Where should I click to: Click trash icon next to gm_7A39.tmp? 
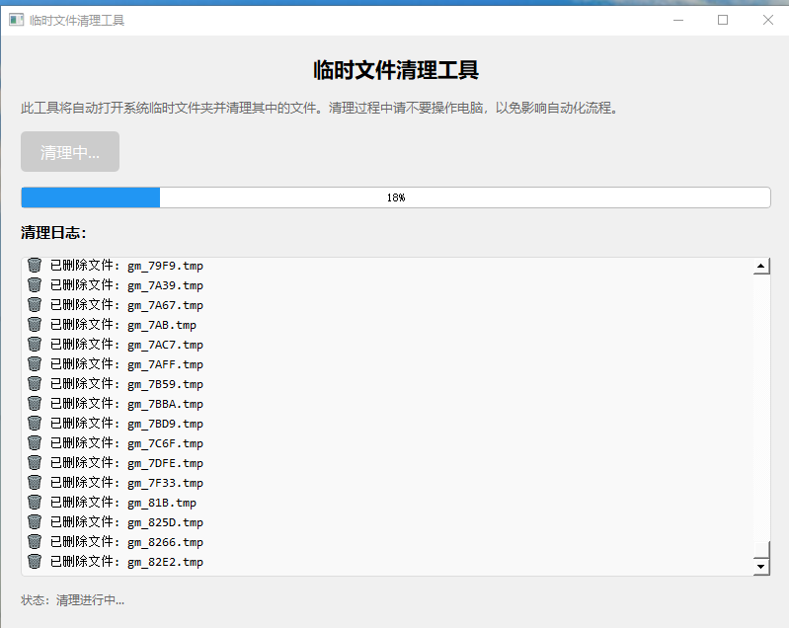(35, 285)
